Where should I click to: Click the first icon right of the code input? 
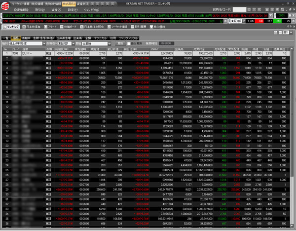coord(249,9)
